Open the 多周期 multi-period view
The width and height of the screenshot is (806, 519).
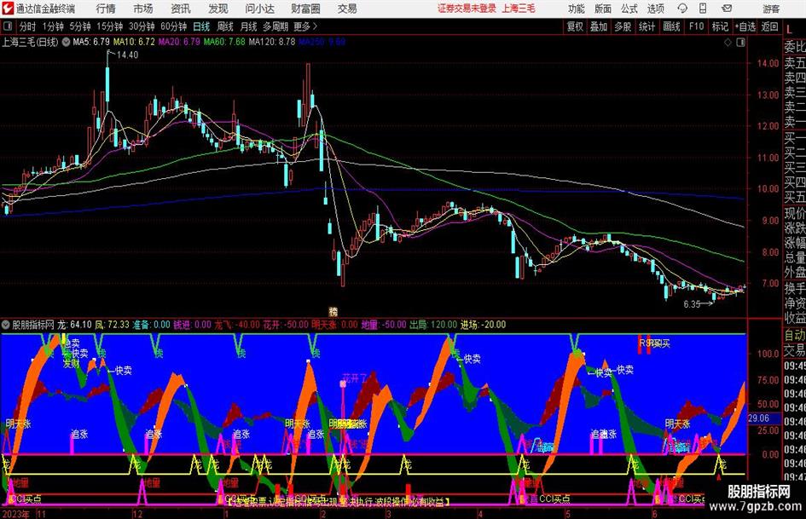(x=275, y=26)
